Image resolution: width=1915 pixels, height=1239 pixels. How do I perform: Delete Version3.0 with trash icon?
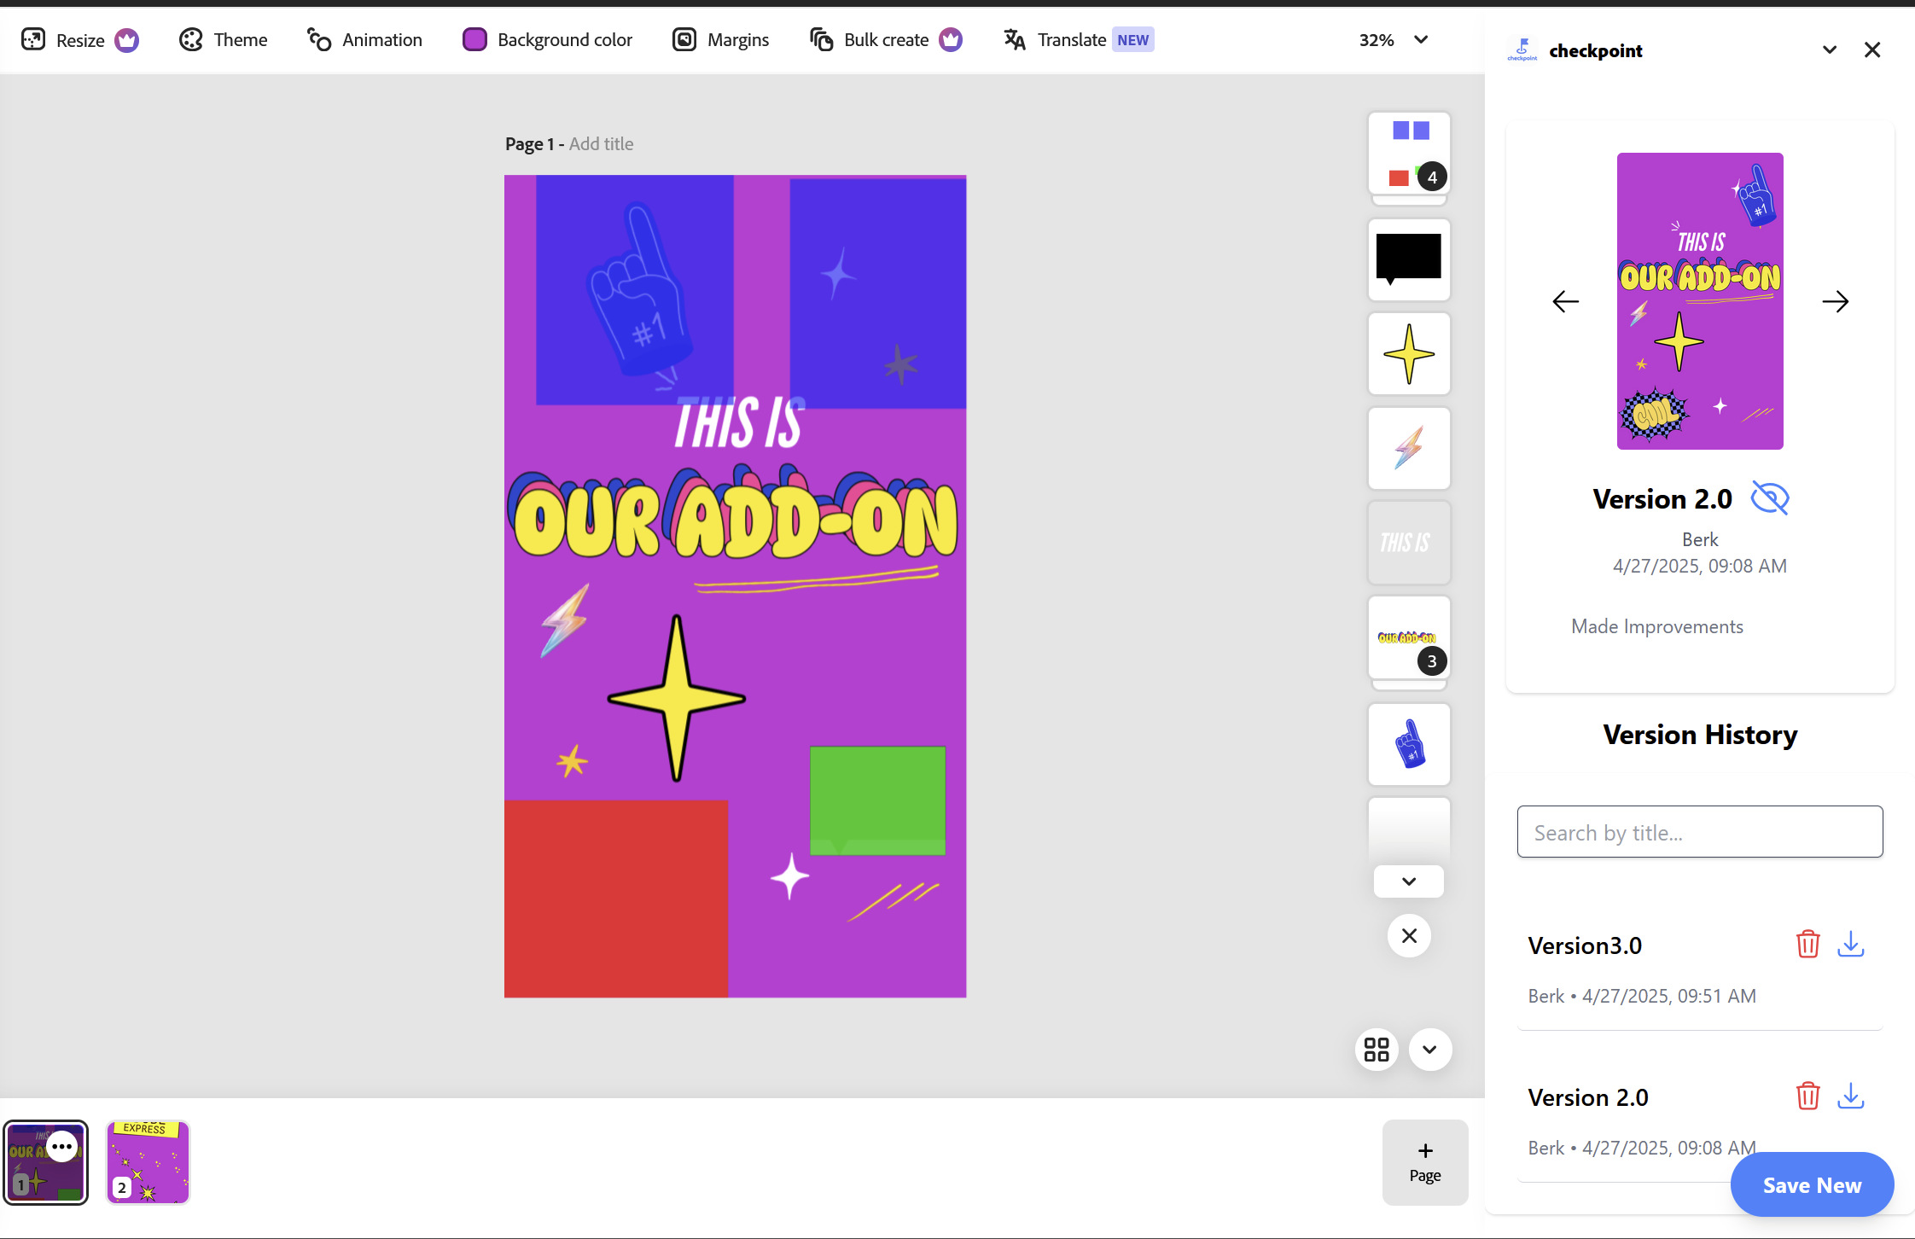click(x=1807, y=945)
